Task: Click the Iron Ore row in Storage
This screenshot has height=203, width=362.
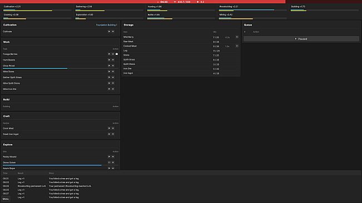Action: coord(181,69)
